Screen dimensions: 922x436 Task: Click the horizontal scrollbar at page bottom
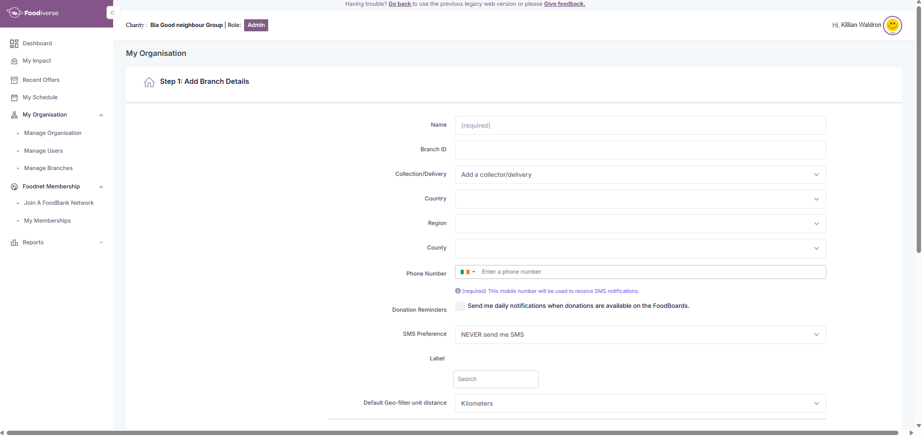(453, 433)
